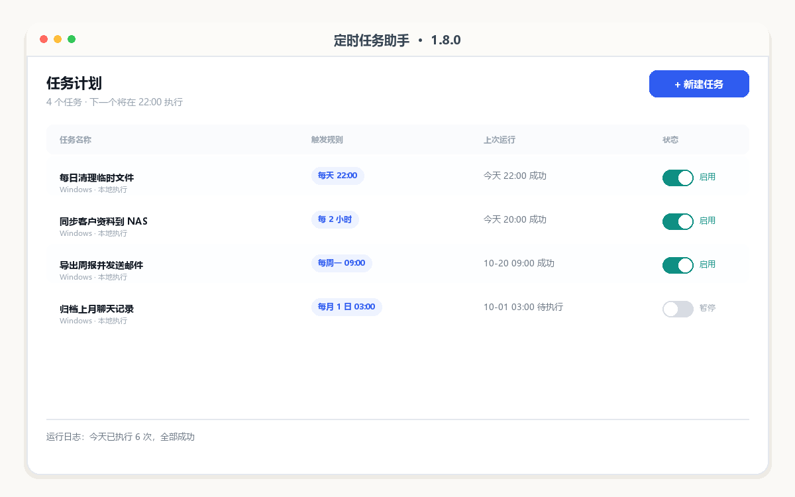The height and width of the screenshot is (497, 795).
Task: Toggle off 同步客户资料到 NAS switch
Action: [x=678, y=221]
